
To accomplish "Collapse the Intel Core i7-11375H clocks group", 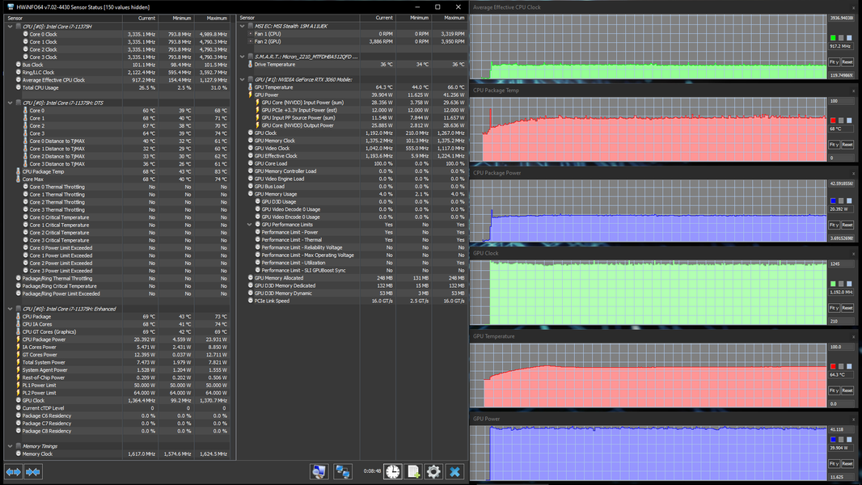I will (x=10, y=27).
